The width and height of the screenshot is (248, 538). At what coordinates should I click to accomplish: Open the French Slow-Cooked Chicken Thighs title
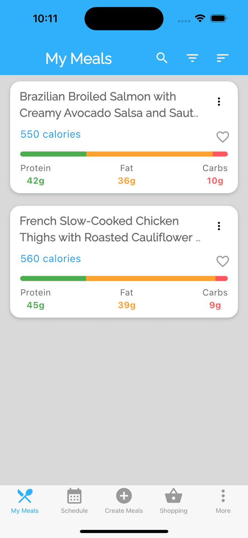110,229
